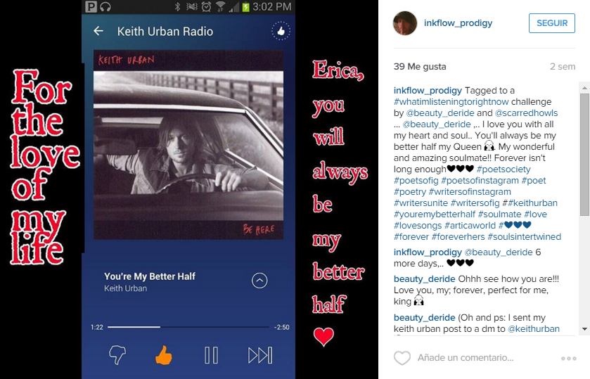Click the Añade un comentario input field
Screen dimensions: 590x379
tap(466, 357)
